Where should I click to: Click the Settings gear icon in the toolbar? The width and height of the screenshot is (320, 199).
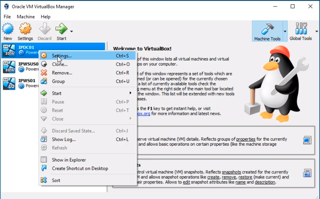coord(25,29)
